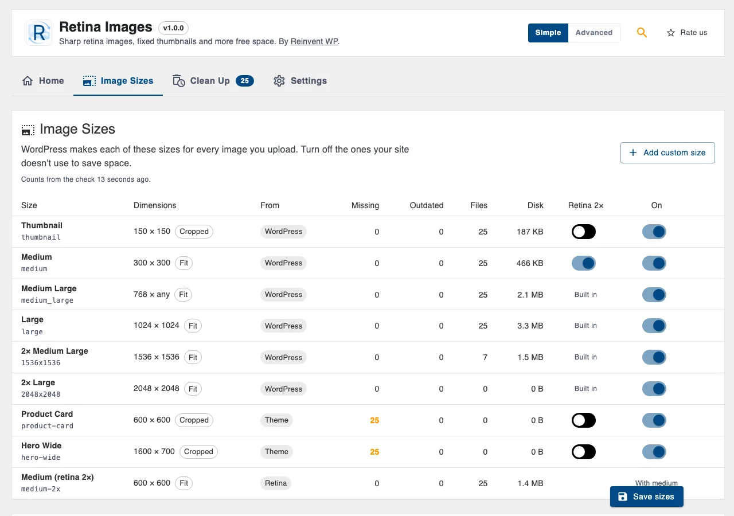Screen dimensions: 734x516
Task: Turn off the Hero Wide size
Action: 654,452
